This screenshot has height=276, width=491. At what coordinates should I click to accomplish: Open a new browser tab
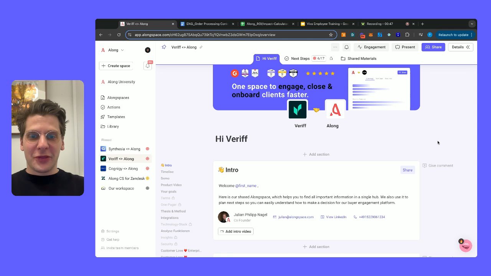click(x=422, y=24)
